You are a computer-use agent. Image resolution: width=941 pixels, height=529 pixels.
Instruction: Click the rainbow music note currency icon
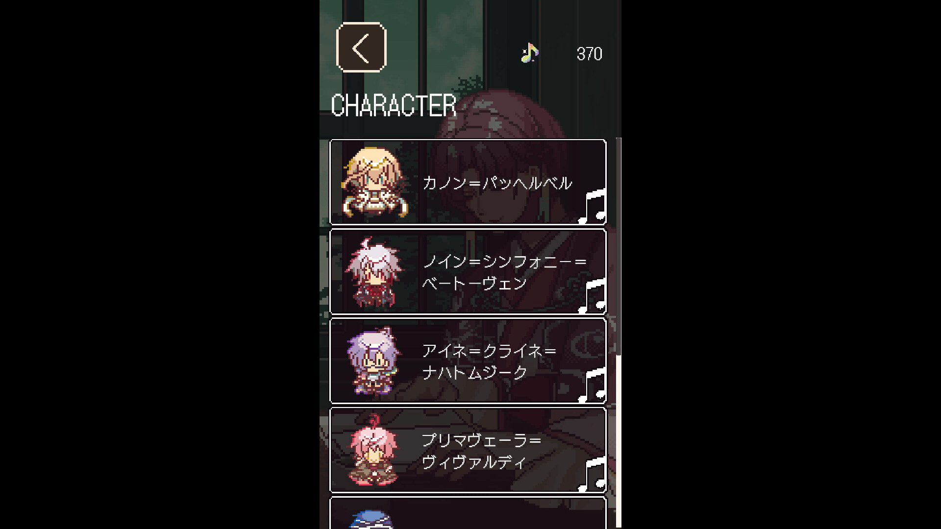[530, 52]
